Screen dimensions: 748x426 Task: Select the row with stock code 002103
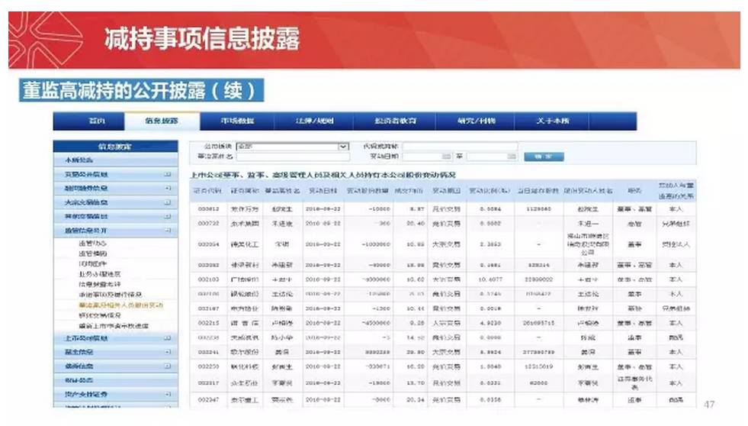(443, 279)
